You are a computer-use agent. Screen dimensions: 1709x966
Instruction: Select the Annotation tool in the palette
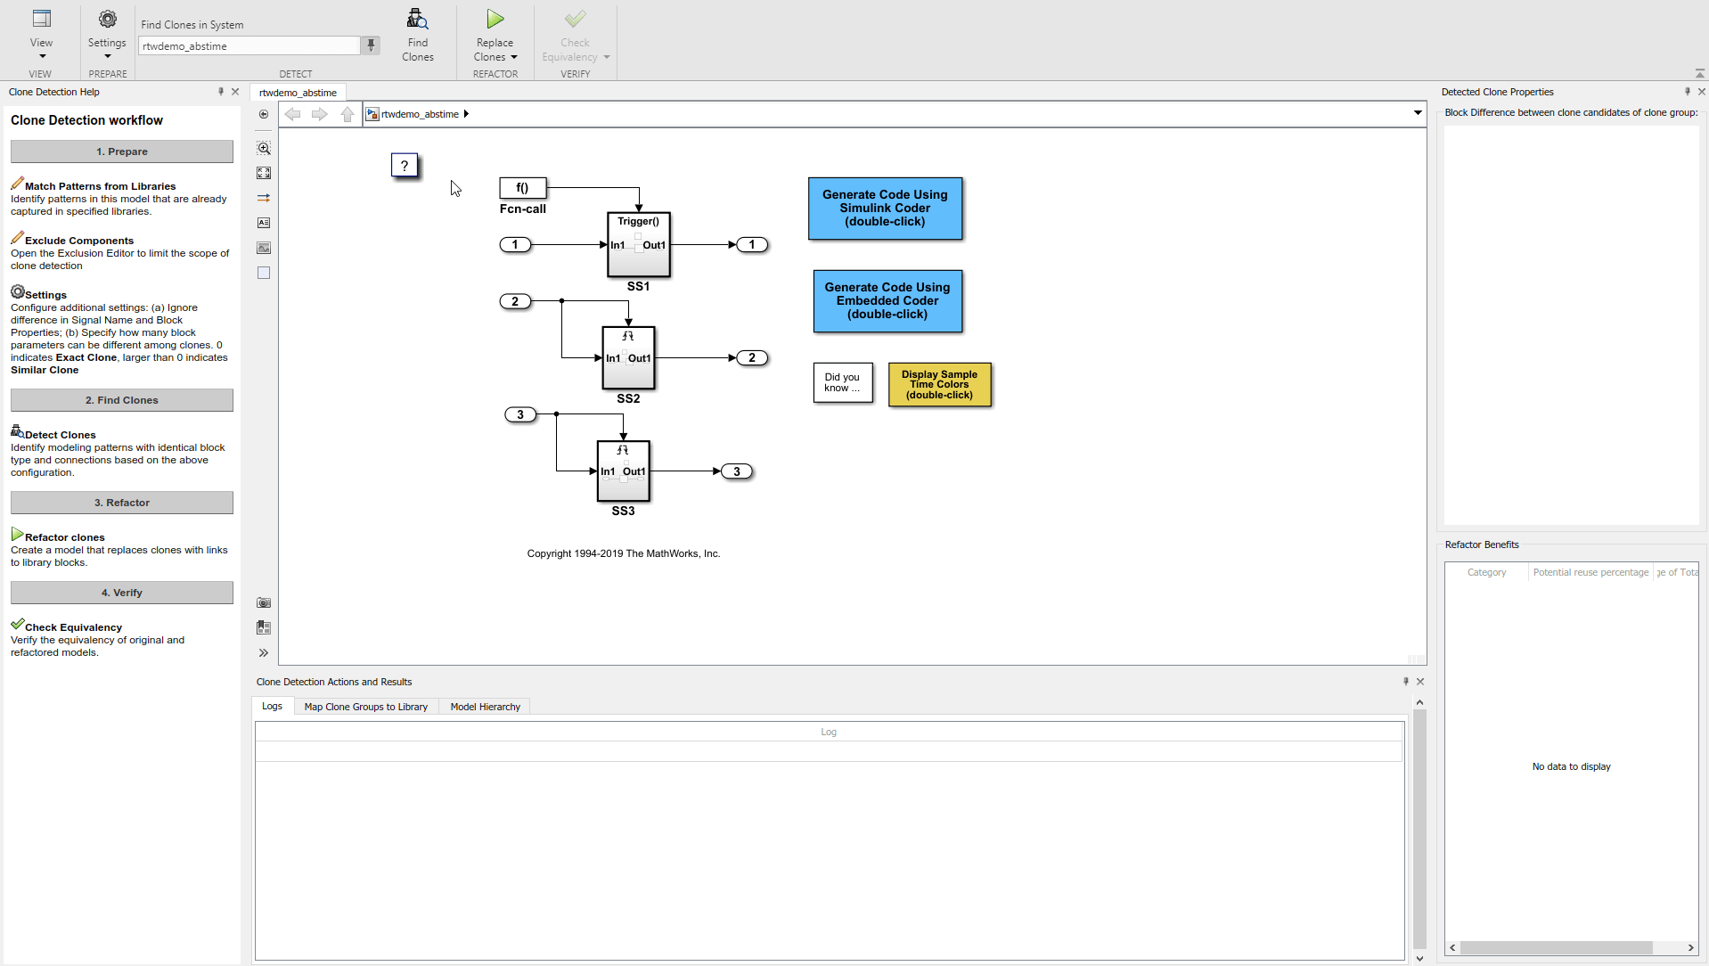[x=264, y=223]
